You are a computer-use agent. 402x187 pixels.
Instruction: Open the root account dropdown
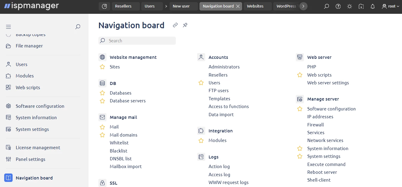(x=390, y=6)
